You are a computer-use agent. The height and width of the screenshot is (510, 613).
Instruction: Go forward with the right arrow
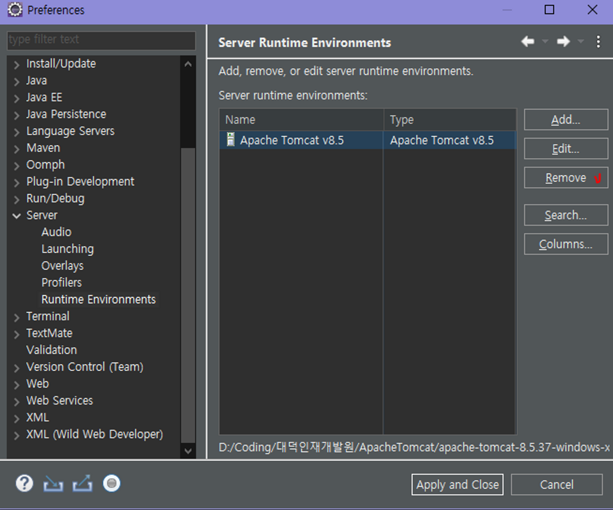coord(564,42)
